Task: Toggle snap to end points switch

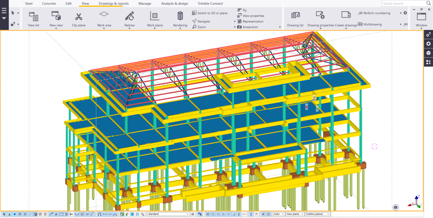Action: click(x=213, y=214)
